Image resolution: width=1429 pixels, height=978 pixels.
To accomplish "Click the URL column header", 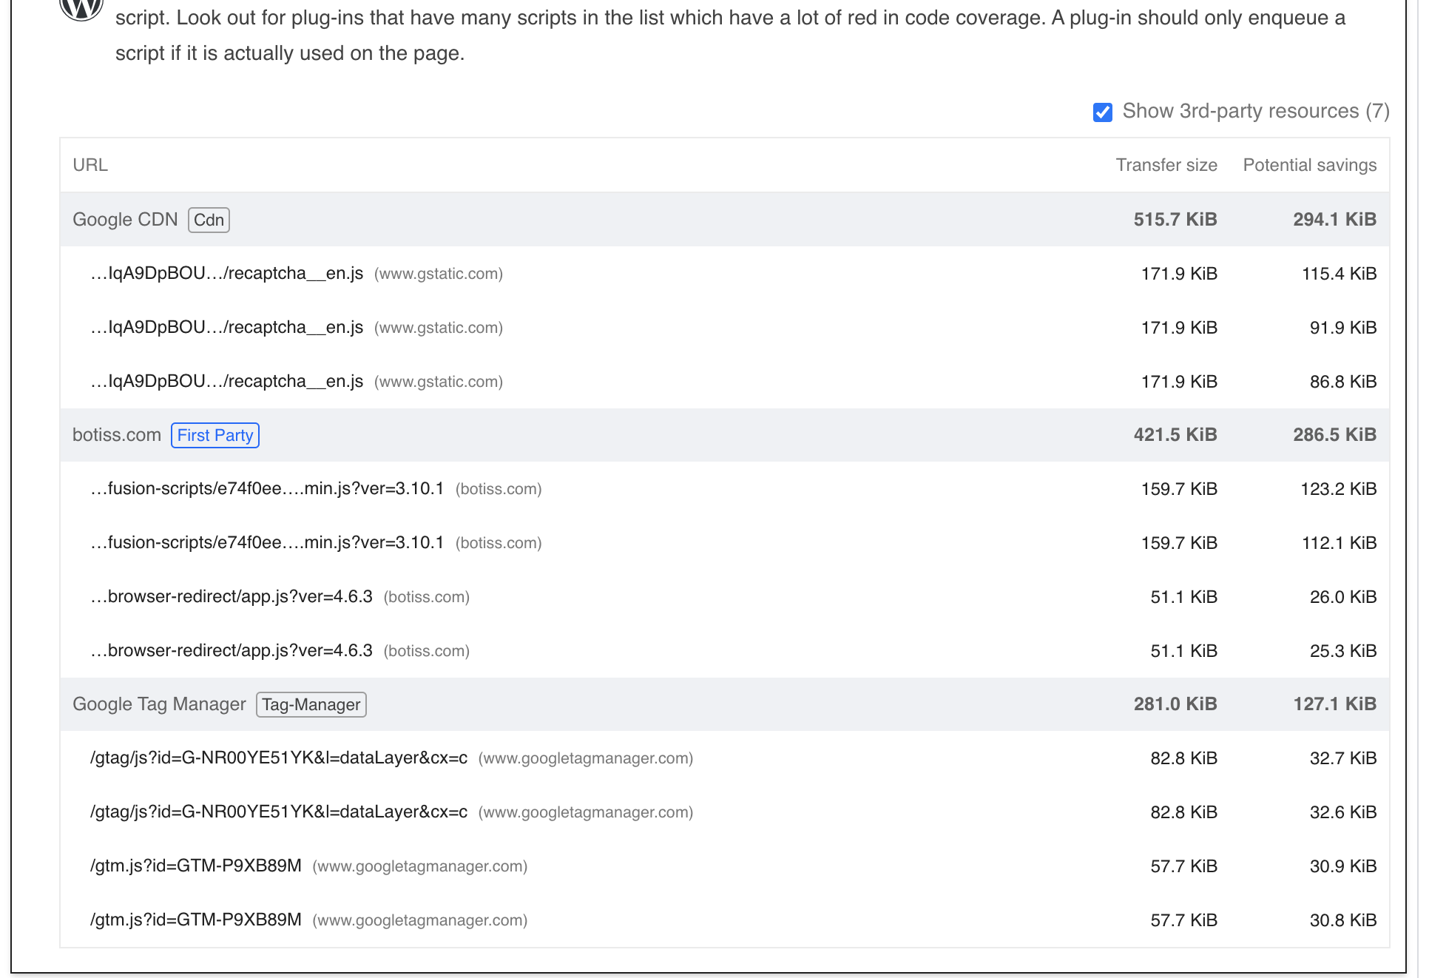I will click(90, 165).
